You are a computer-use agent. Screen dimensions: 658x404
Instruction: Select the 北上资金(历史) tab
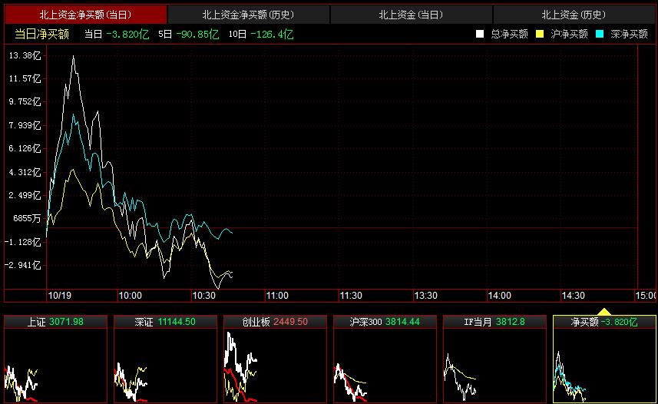pyautogui.click(x=574, y=15)
